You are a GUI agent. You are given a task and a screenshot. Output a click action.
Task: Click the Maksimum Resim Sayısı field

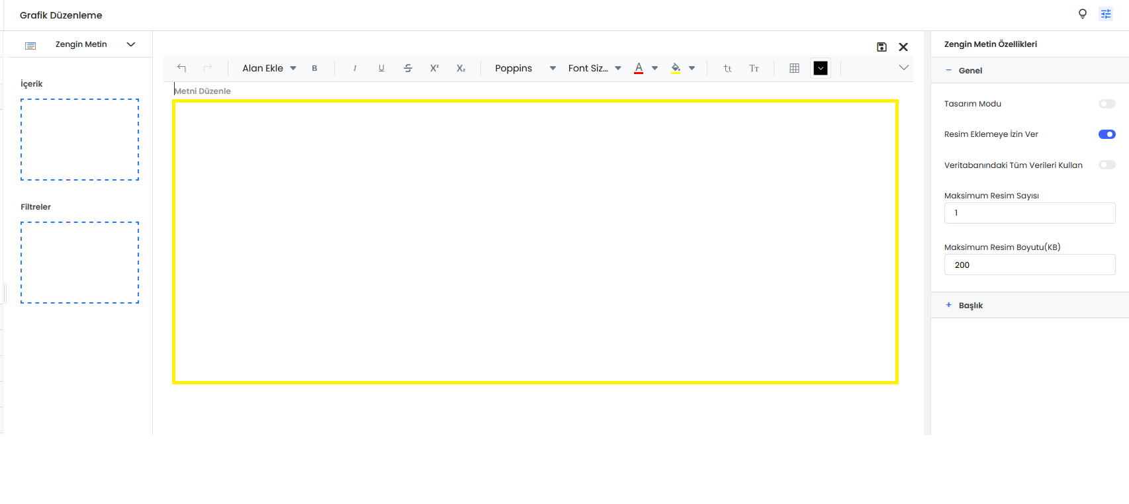[x=1029, y=213]
